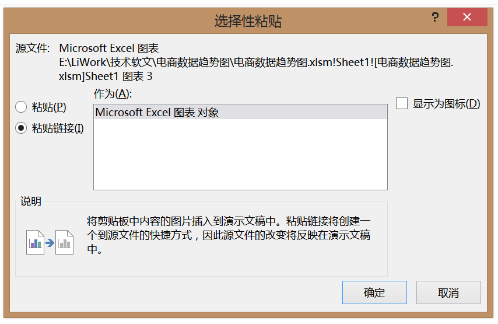The width and height of the screenshot is (498, 324).
Task: Cancel the dialog via 取消
Action: pyautogui.click(x=448, y=292)
